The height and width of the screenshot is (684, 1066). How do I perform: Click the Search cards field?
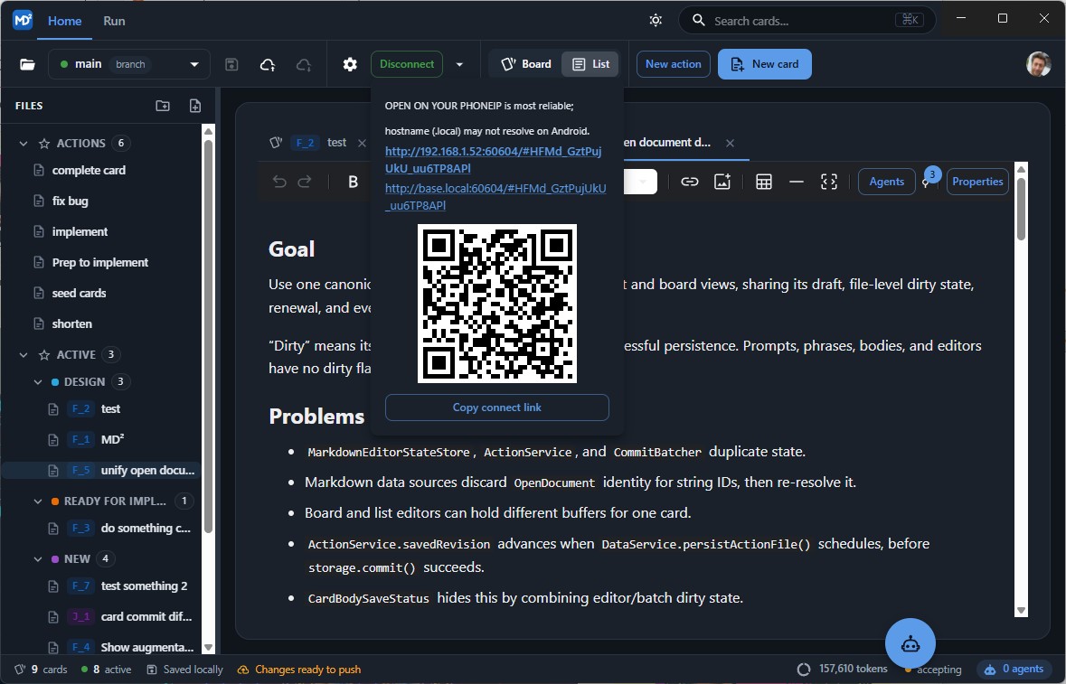(x=807, y=21)
